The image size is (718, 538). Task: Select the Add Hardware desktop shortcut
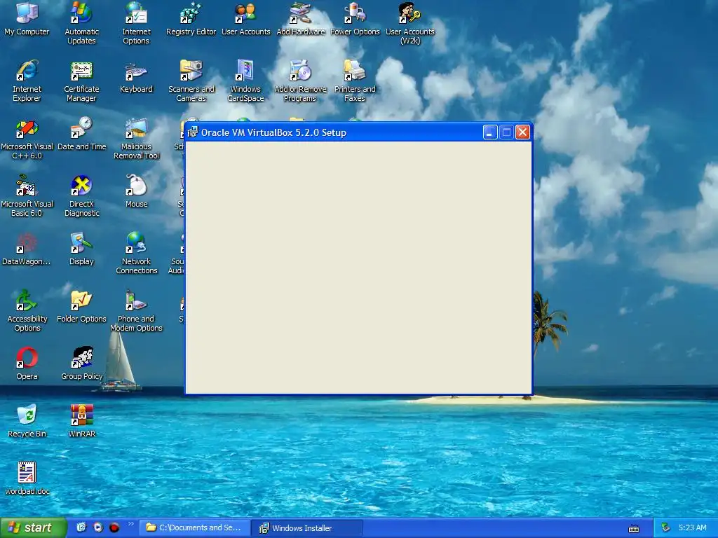tap(300, 19)
